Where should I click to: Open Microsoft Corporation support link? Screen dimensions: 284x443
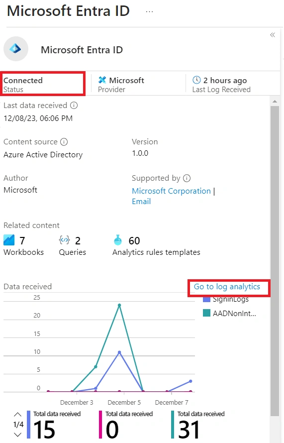click(172, 191)
